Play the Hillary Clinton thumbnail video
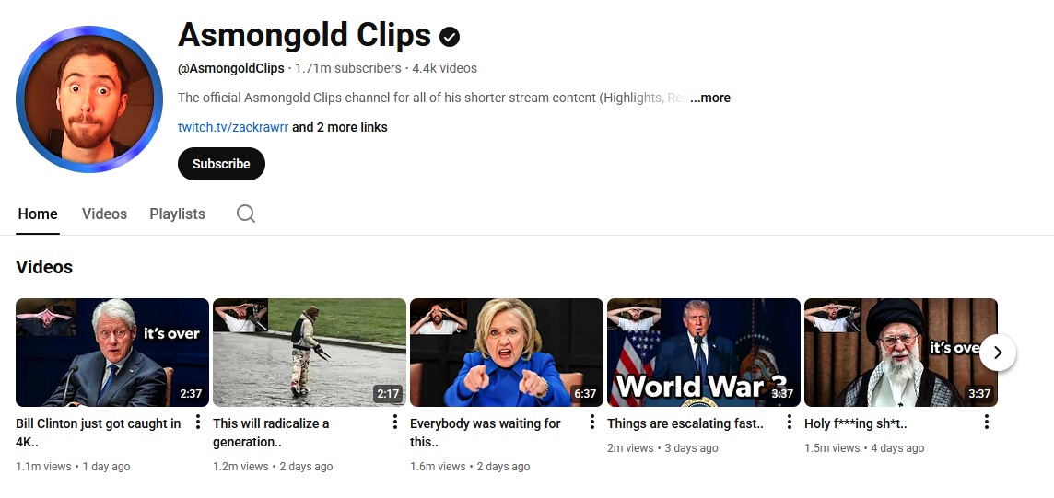1054x498 pixels. tap(507, 353)
